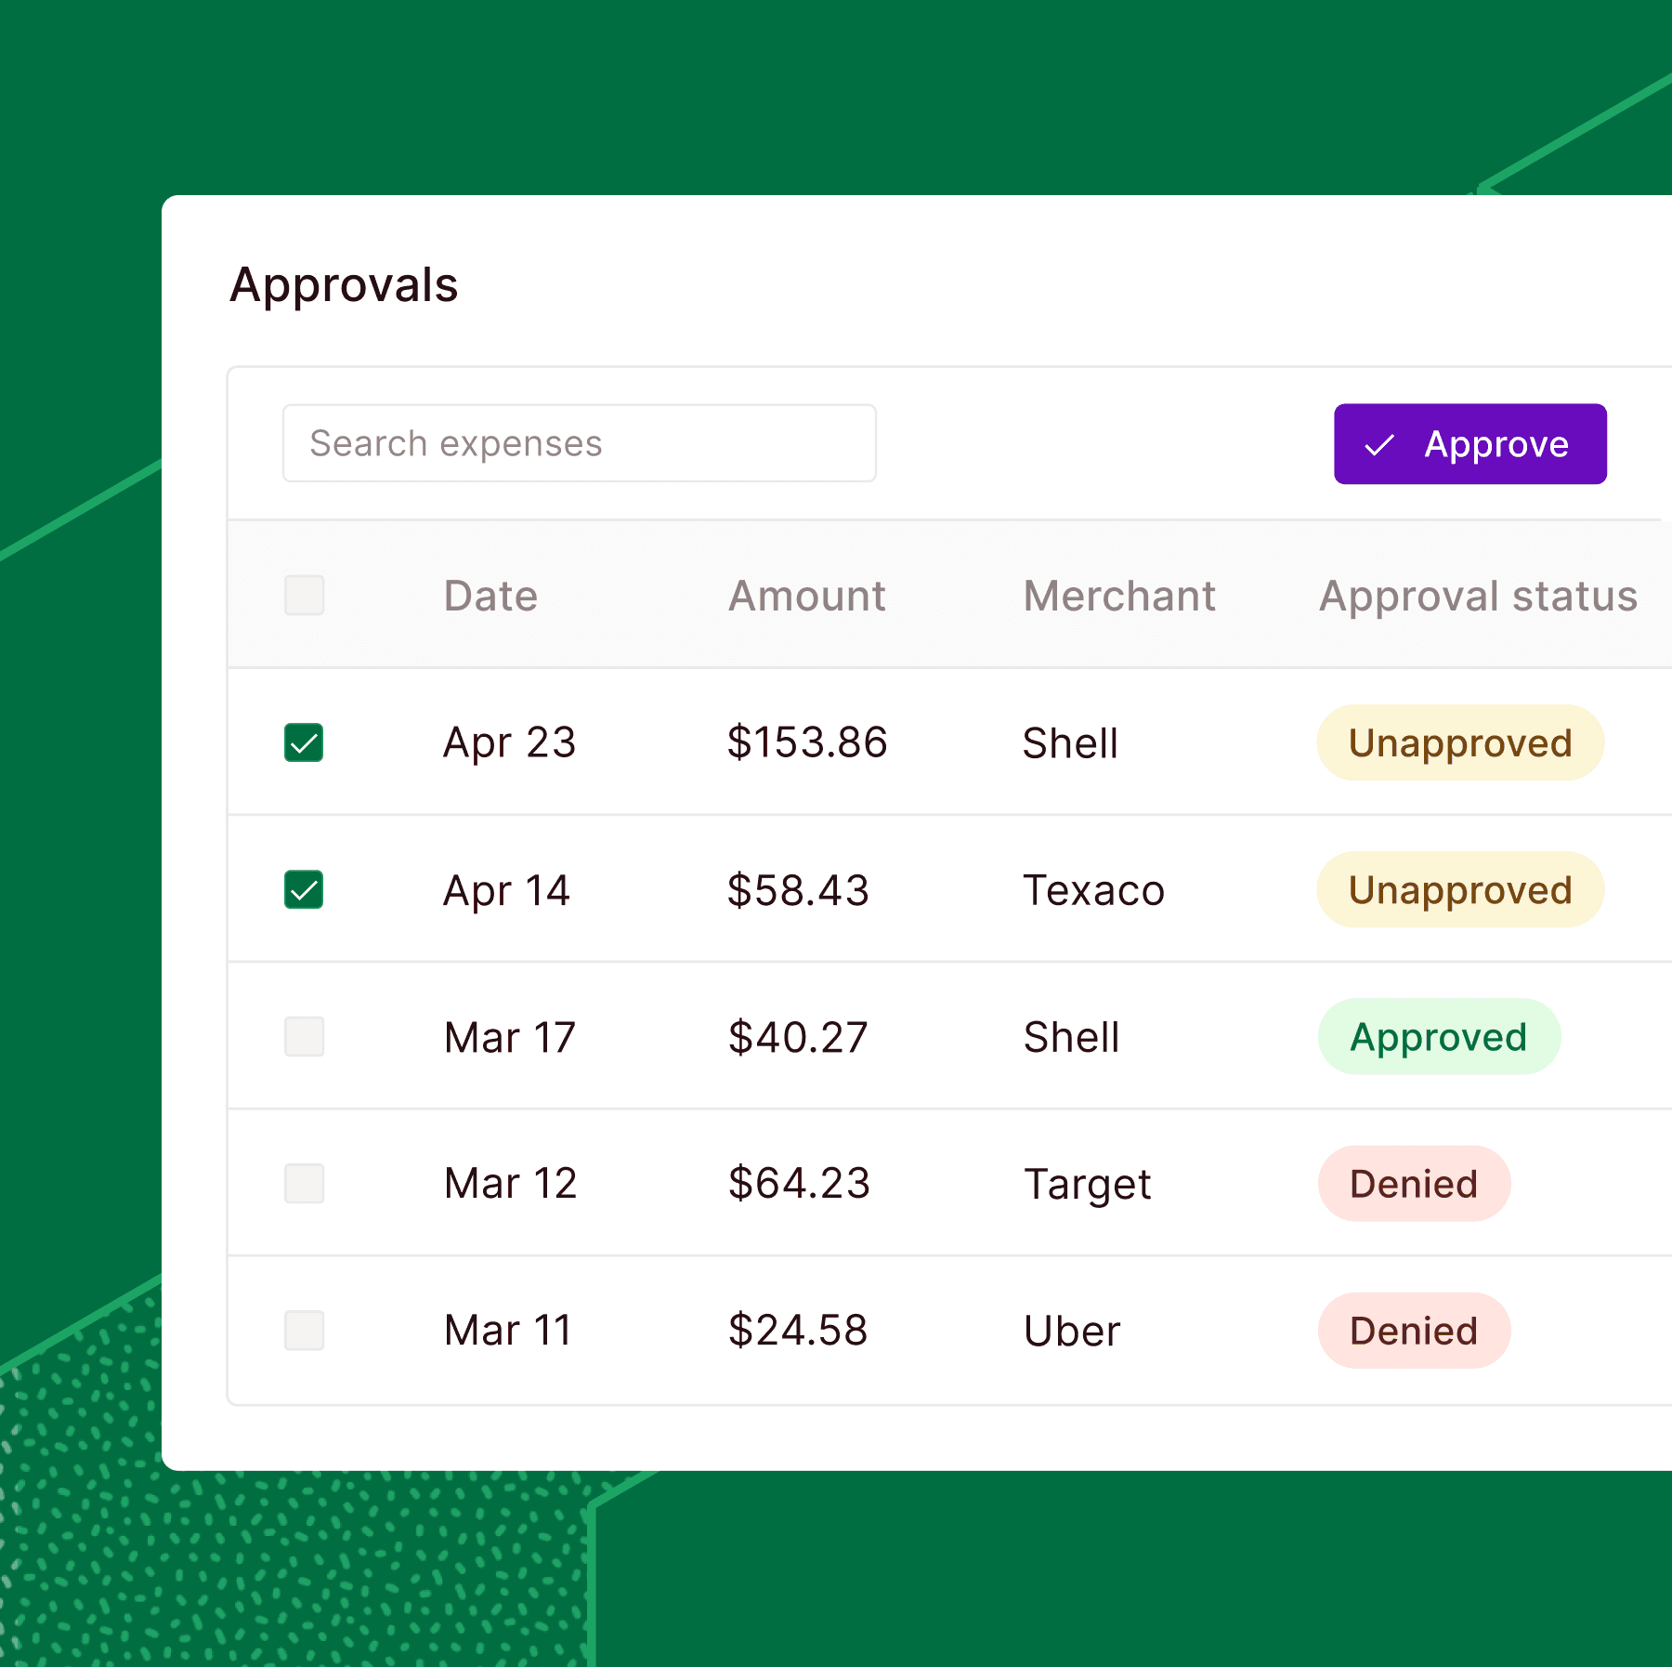The image size is (1672, 1667).
Task: Click the Approval status column header
Action: point(1477,596)
